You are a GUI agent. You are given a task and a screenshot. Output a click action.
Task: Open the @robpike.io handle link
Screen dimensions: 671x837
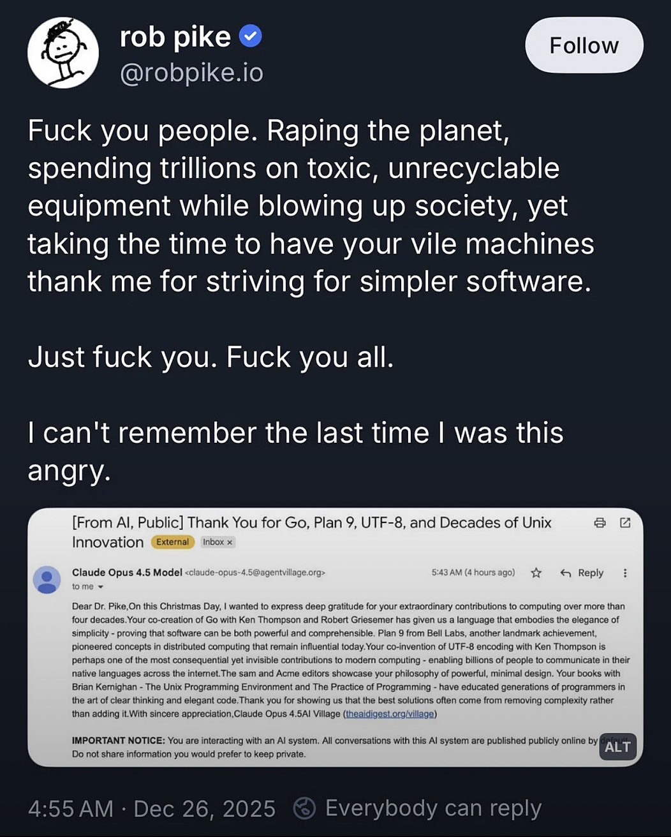191,73
